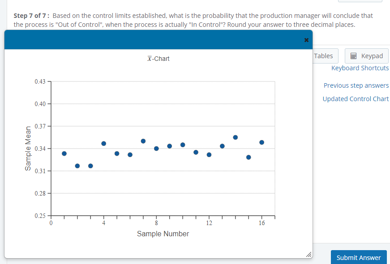Select data point for sample 12
The height and width of the screenshot is (264, 390).
[x=209, y=155]
